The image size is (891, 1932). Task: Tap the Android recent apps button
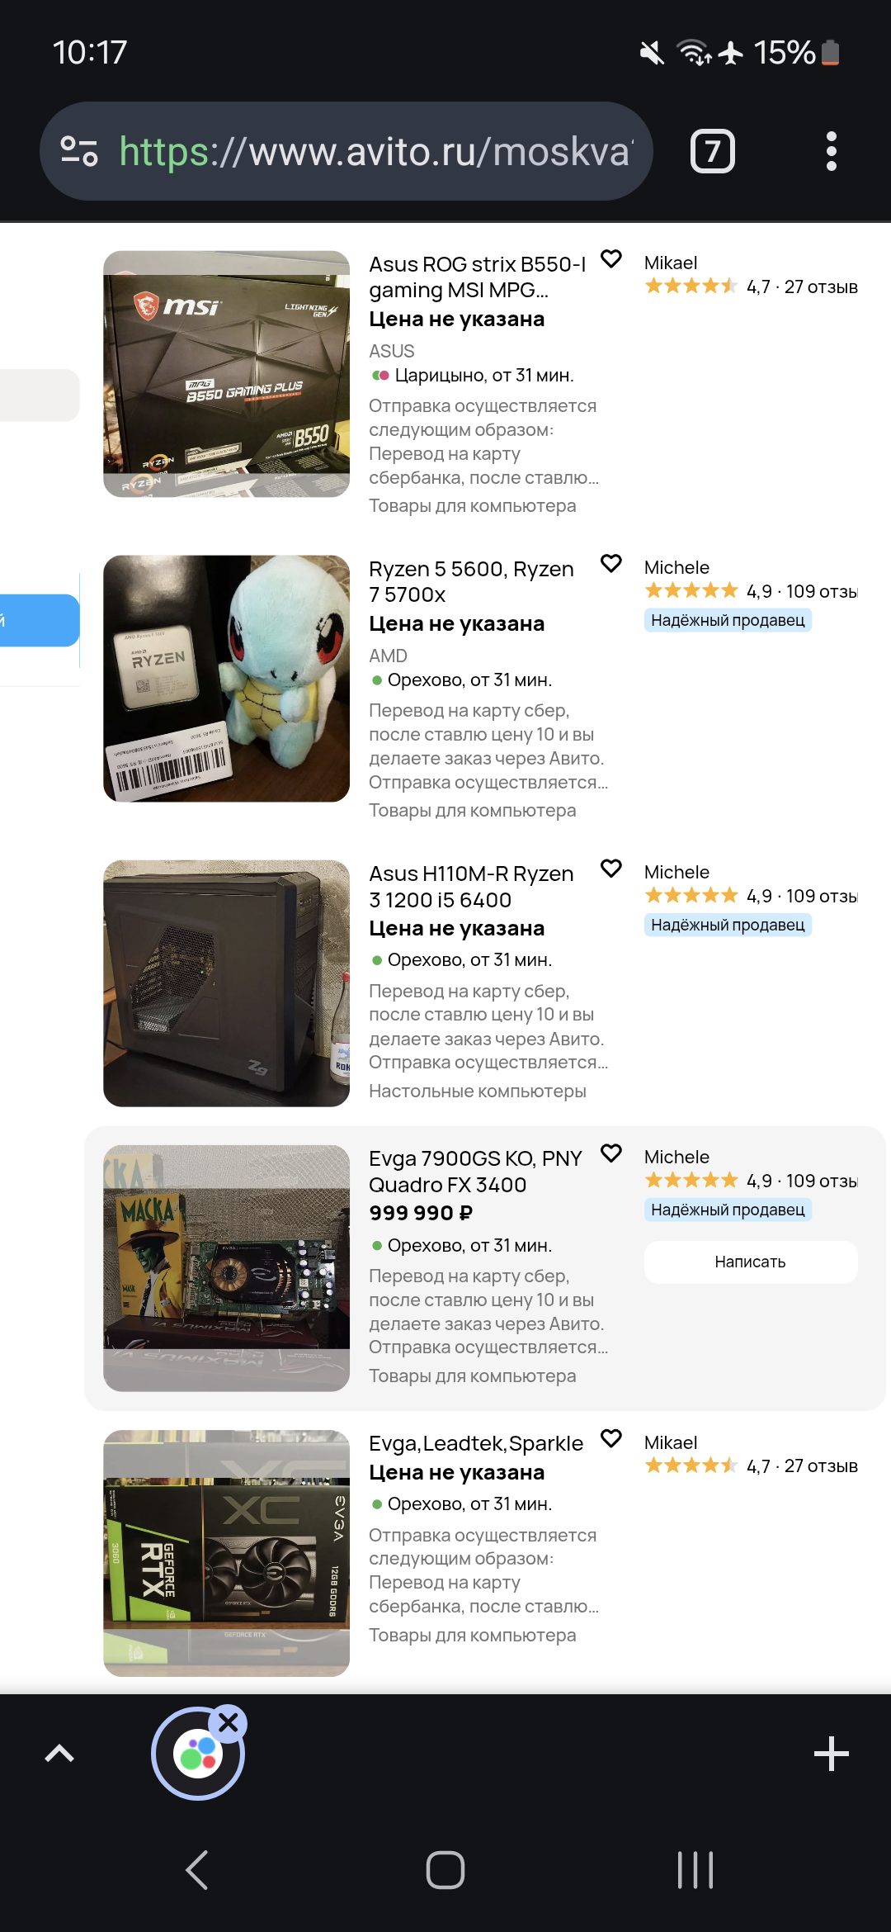point(695,1870)
